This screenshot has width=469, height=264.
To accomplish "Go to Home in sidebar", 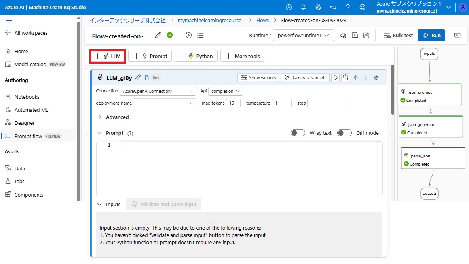I will pos(21,51).
